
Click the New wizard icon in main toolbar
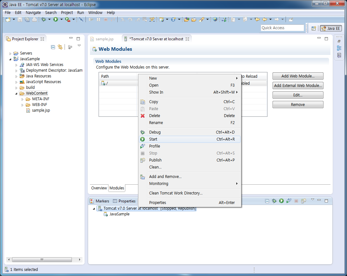click(x=8, y=20)
